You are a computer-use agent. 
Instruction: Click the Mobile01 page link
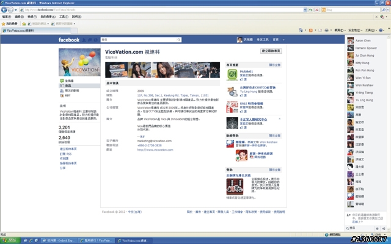[246, 71]
